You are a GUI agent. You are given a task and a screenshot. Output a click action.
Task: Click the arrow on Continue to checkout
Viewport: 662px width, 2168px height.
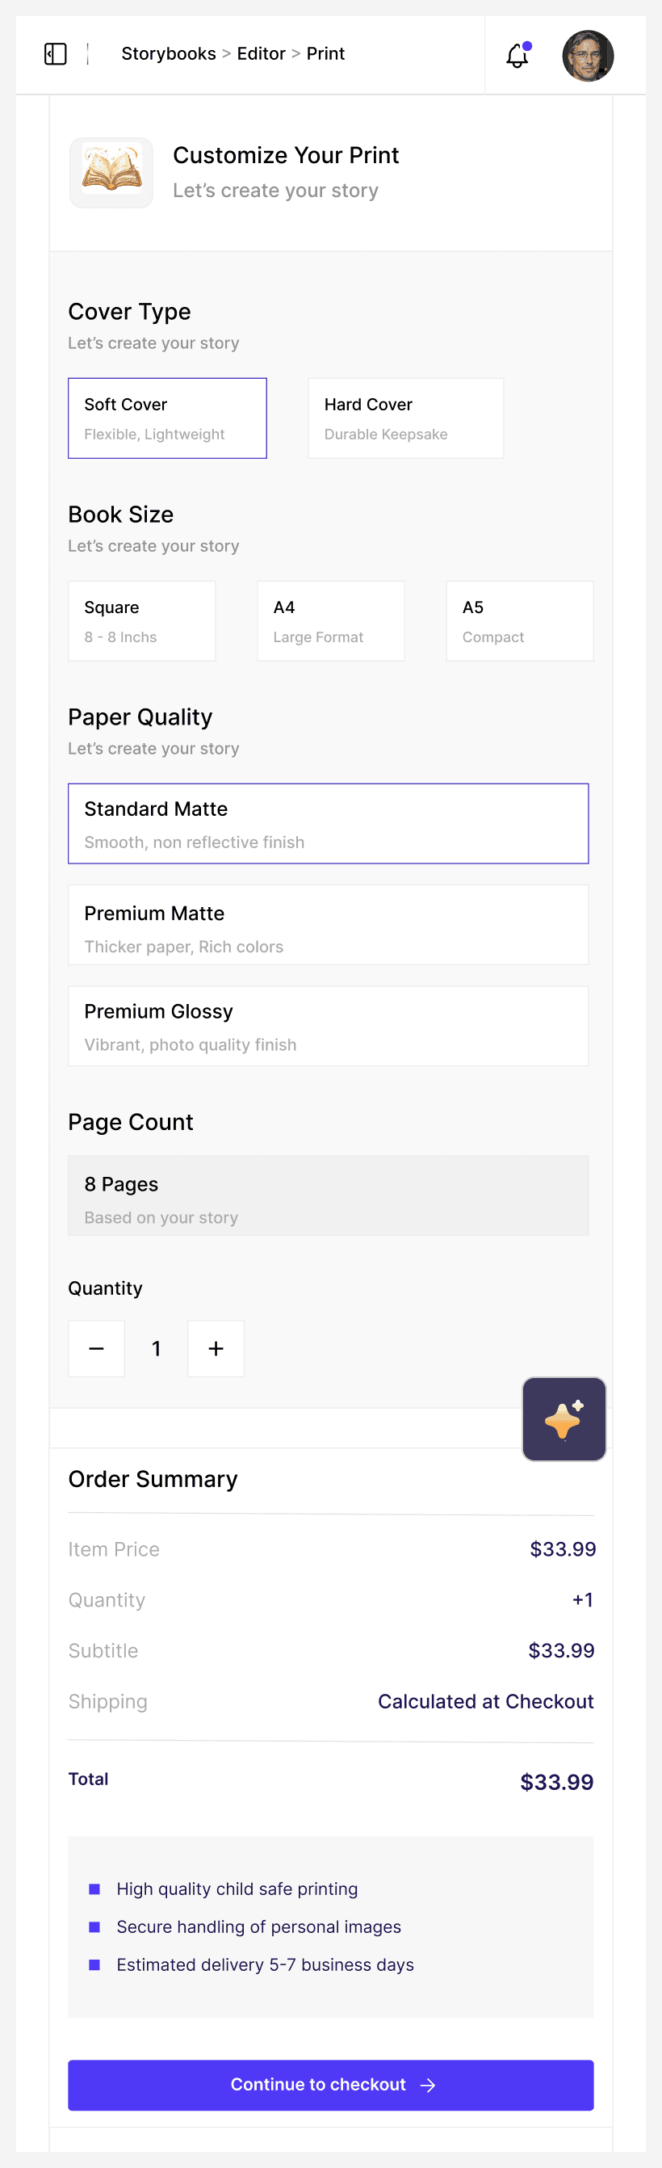(428, 2085)
